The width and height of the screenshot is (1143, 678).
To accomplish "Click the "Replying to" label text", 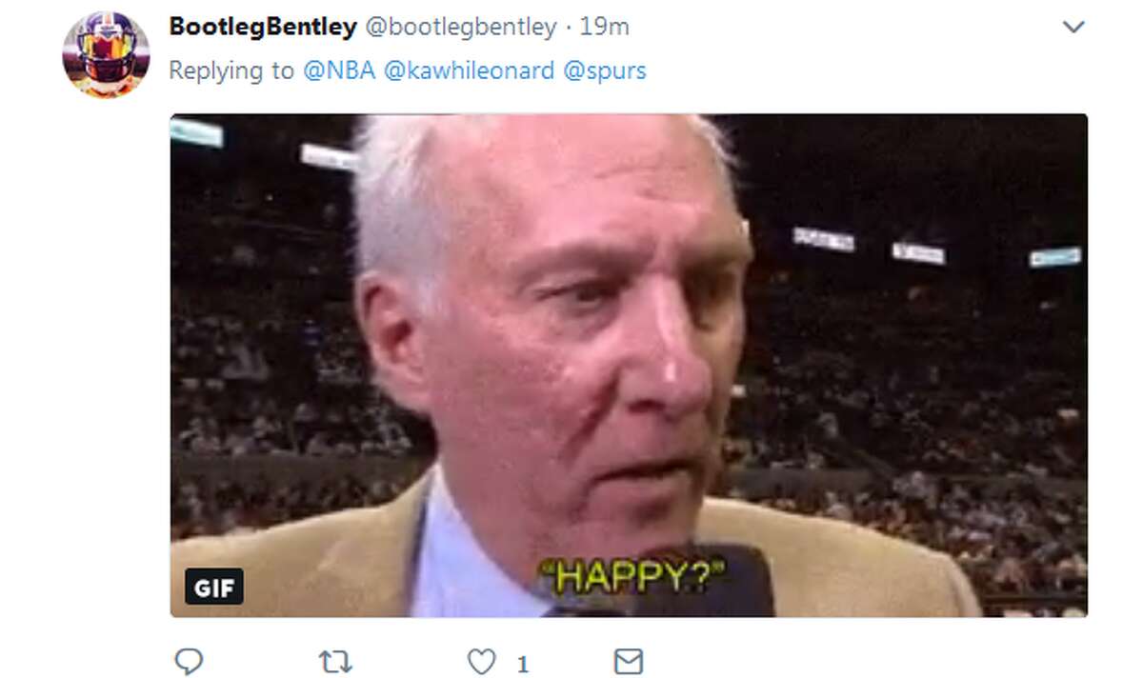I will (231, 71).
